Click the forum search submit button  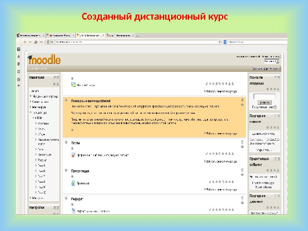point(264,102)
